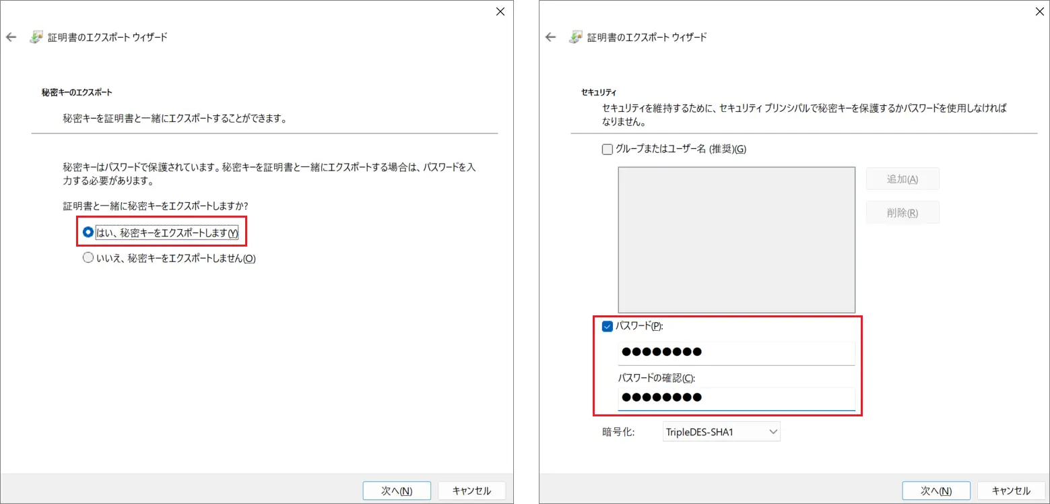The height and width of the screenshot is (504, 1050).
Task: Open the 暗号化 TripleDES-SHA1 dropdown
Action: coord(721,432)
